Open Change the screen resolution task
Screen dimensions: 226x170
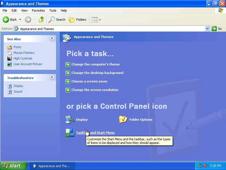(95, 90)
